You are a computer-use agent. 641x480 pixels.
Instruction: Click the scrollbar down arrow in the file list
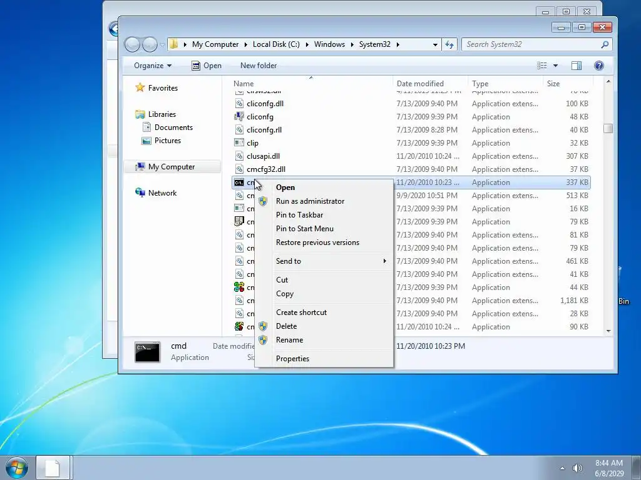(608, 331)
